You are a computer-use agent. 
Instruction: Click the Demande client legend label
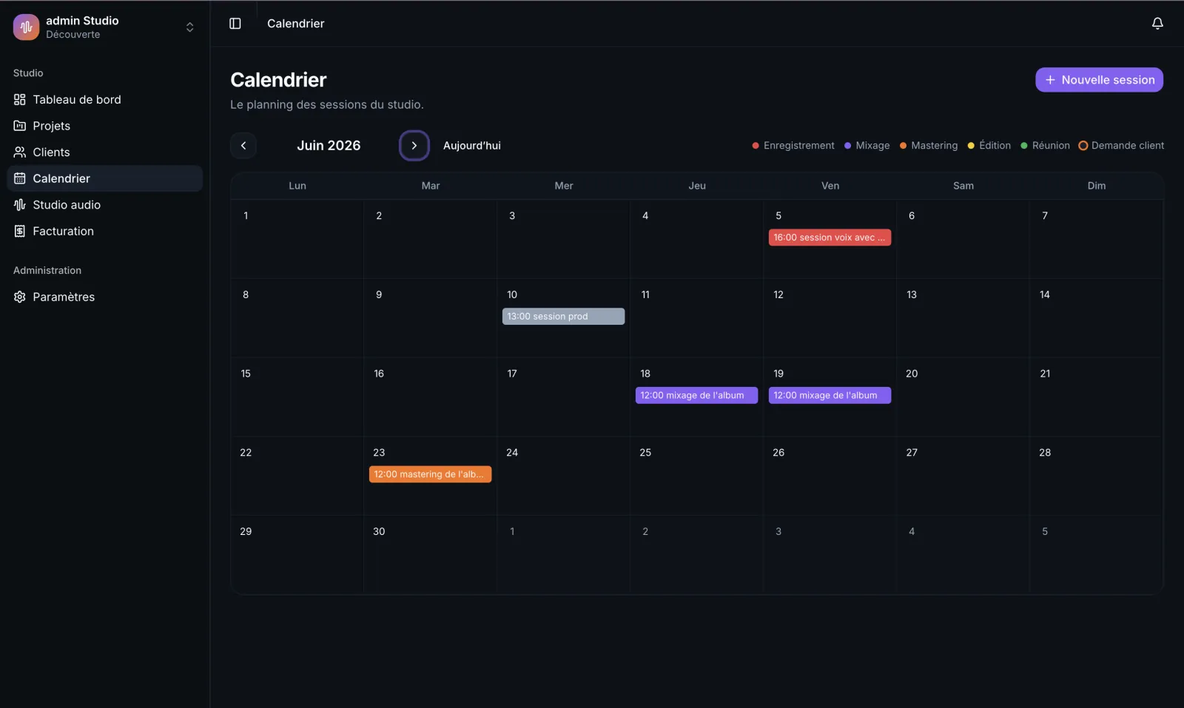pos(1128,146)
